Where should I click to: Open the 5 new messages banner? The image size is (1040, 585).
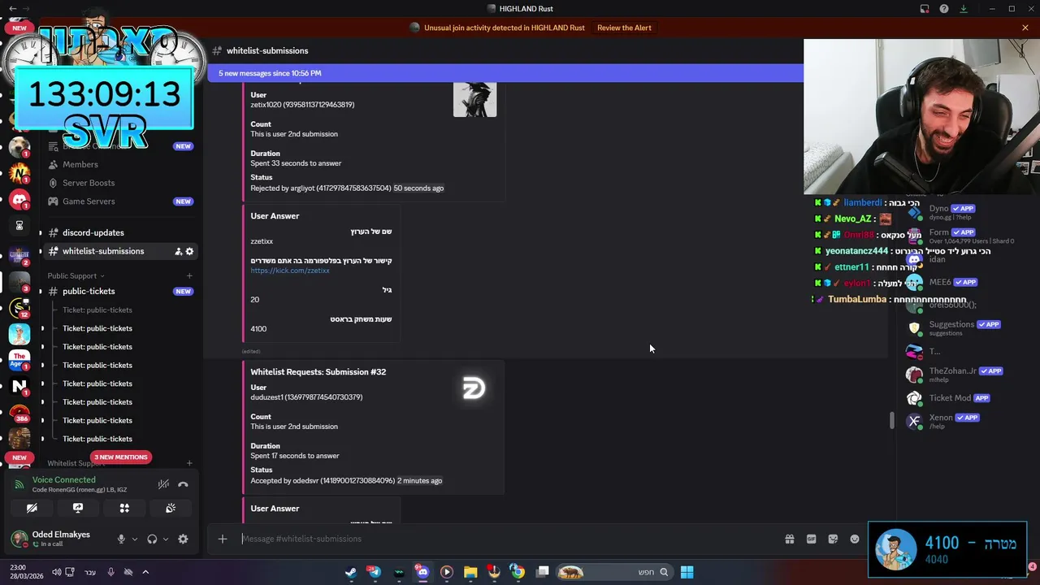[x=505, y=73]
